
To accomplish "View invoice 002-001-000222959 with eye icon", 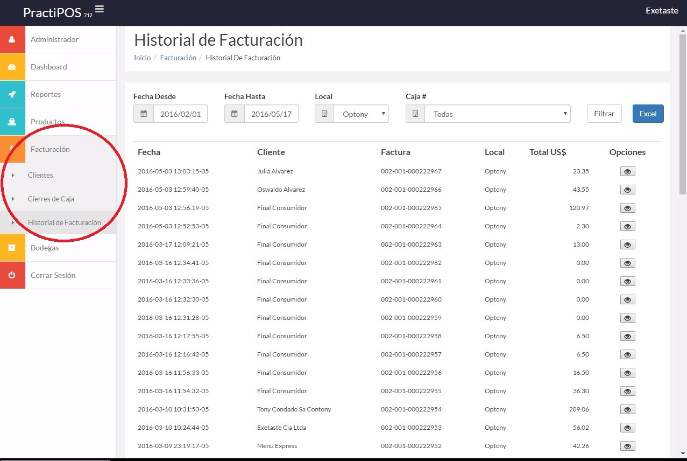I will click(627, 318).
